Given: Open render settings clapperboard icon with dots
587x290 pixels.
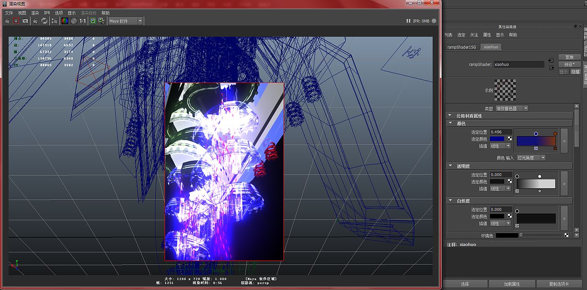Looking at the screenshot, I should pyautogui.click(x=55, y=21).
